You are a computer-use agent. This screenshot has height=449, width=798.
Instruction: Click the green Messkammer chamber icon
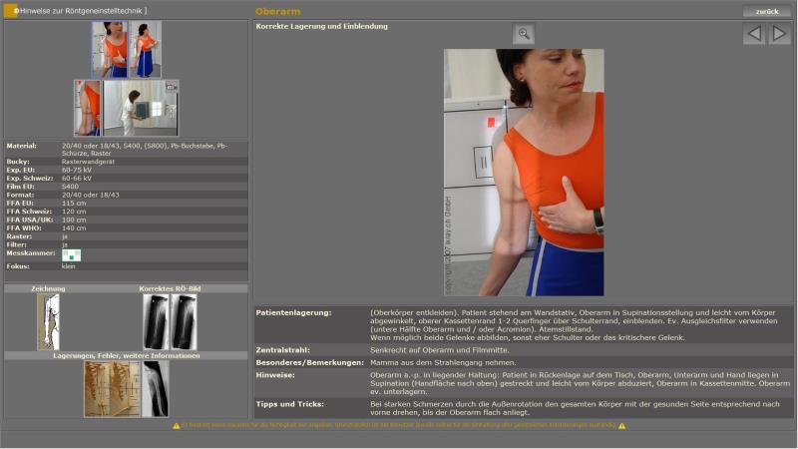pos(71,254)
